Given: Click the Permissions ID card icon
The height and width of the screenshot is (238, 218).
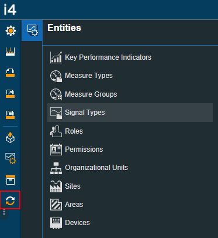Looking at the screenshot, I should point(56,149).
